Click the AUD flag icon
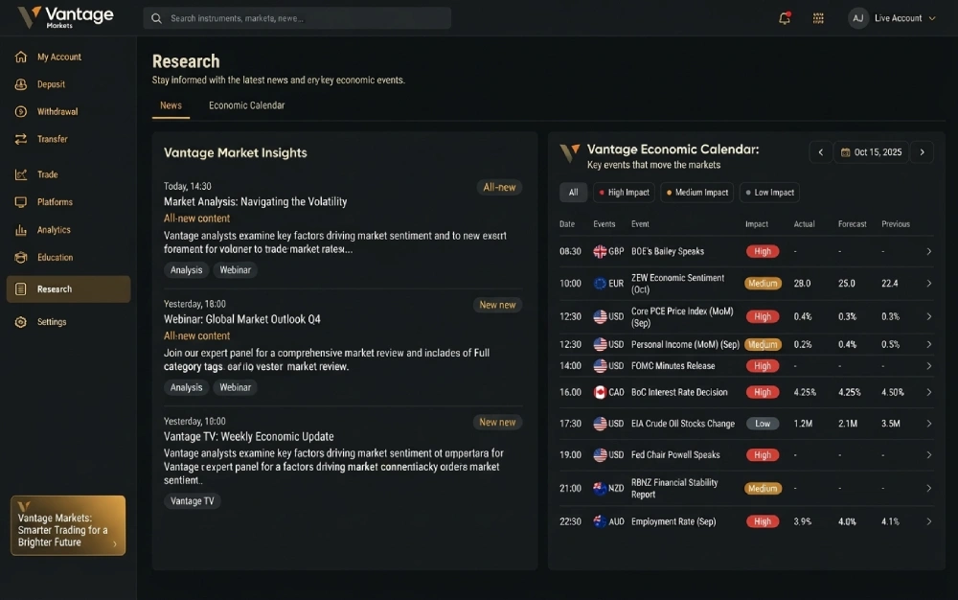 600,521
